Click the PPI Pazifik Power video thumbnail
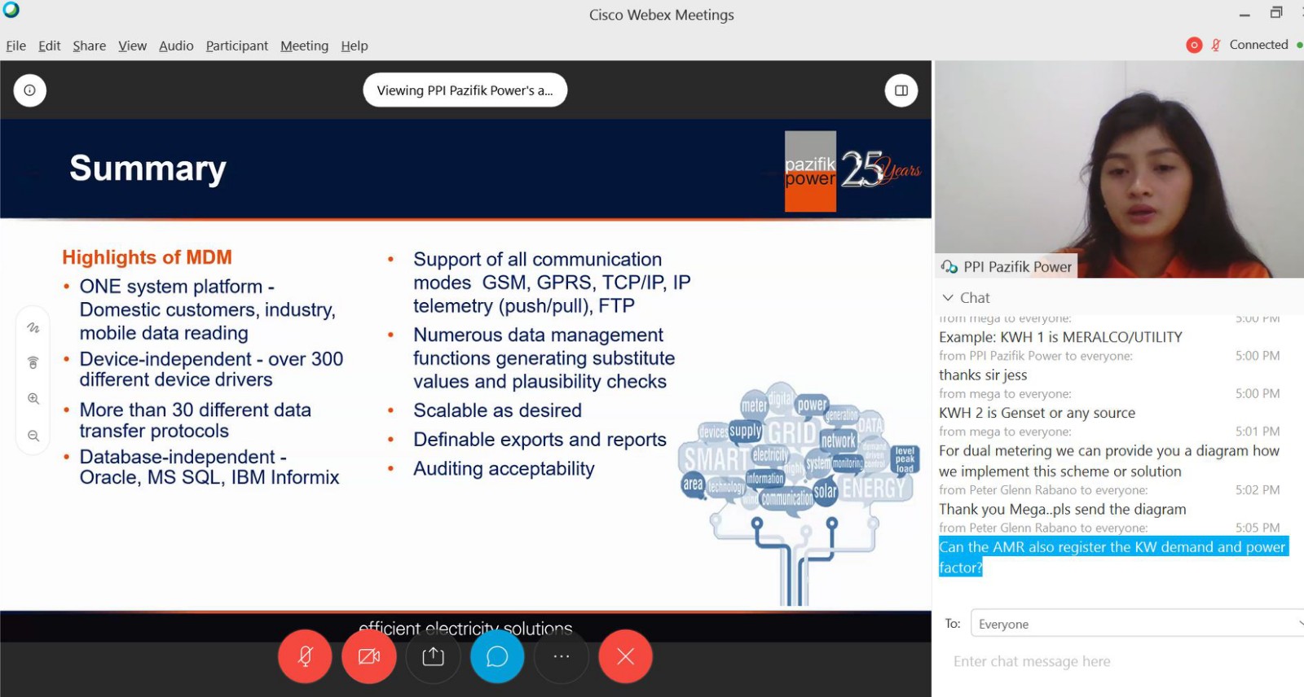The image size is (1304, 697). pyautogui.click(x=1119, y=169)
